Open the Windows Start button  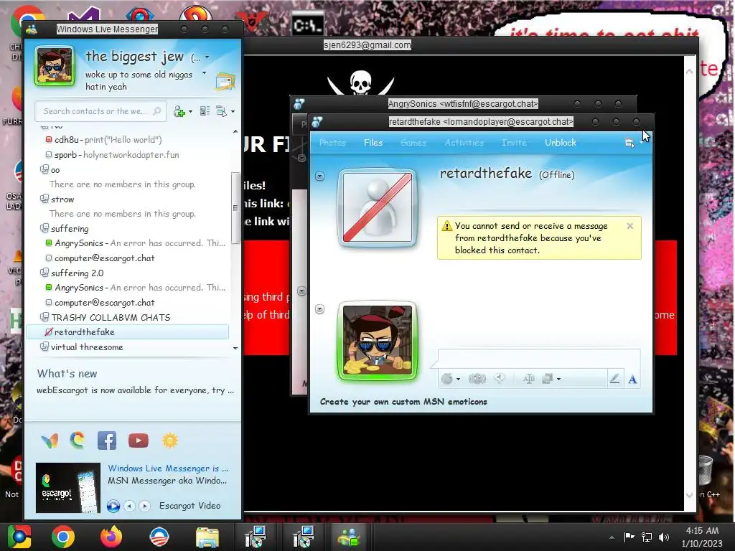click(x=19, y=537)
